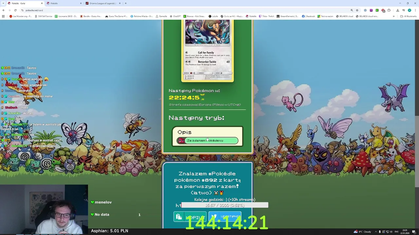
Task: Click the microphone tray icon
Action: point(380,232)
